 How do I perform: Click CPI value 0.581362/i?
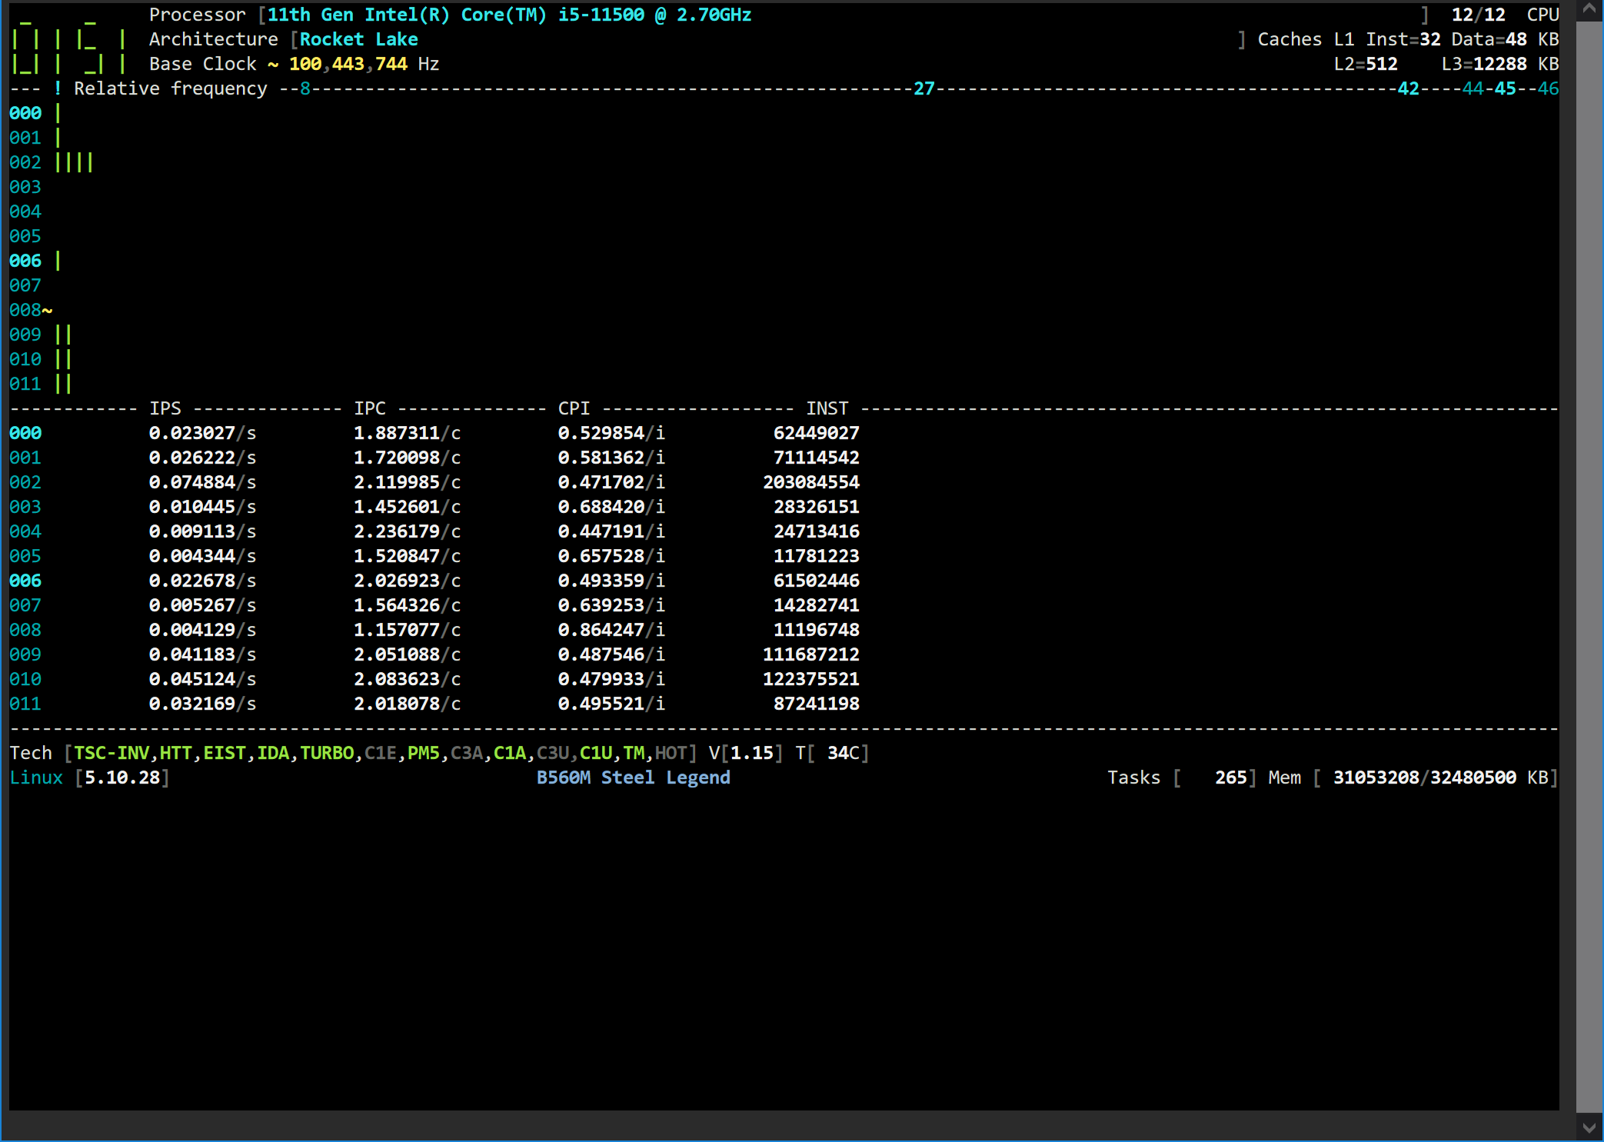[x=611, y=458]
